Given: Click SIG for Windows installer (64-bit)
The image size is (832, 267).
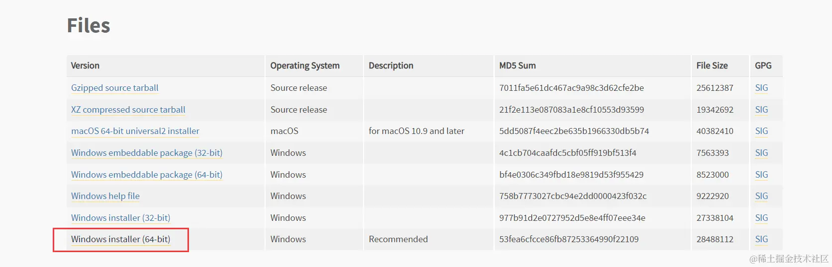Looking at the screenshot, I should point(761,239).
